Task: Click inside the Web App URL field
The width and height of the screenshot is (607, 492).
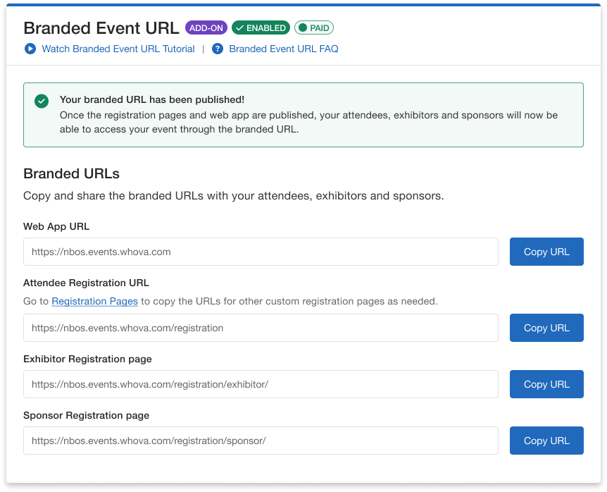Action: (x=261, y=252)
